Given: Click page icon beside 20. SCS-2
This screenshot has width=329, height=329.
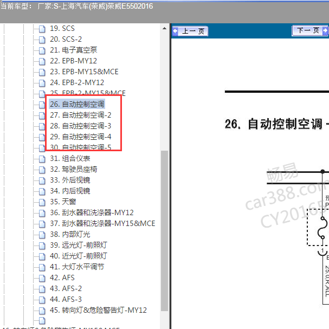Looking at the screenshot, I should tap(42, 40).
